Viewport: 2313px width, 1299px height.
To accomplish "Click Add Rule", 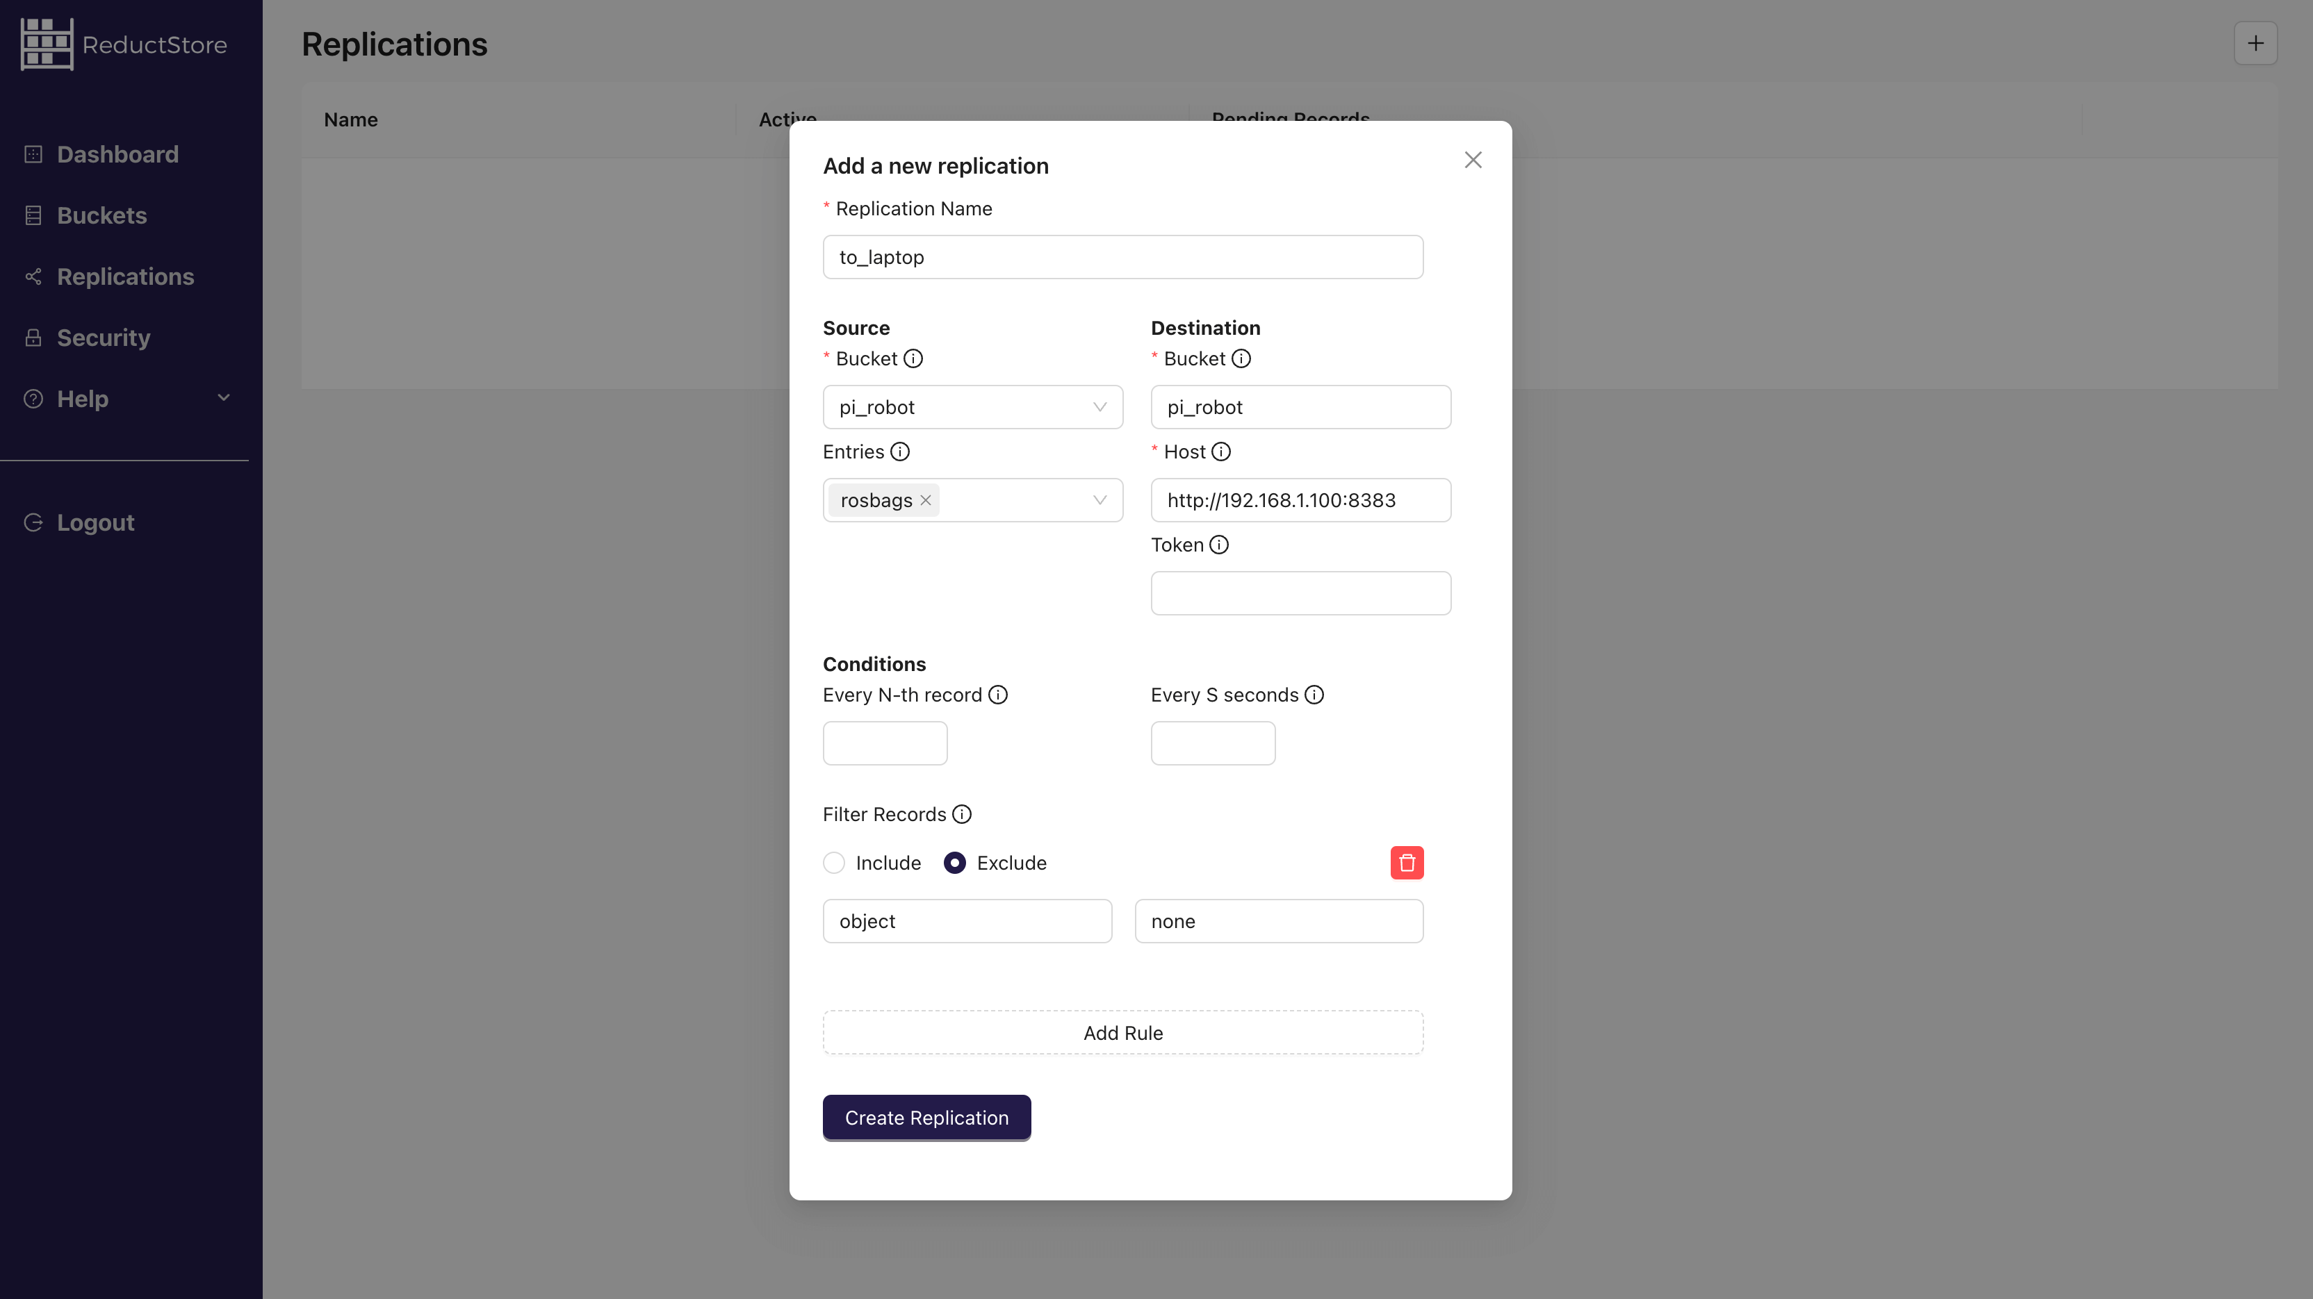I will pyautogui.click(x=1122, y=1032).
